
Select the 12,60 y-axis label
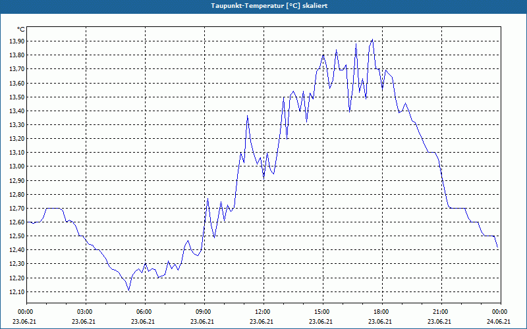pyautogui.click(x=17, y=222)
